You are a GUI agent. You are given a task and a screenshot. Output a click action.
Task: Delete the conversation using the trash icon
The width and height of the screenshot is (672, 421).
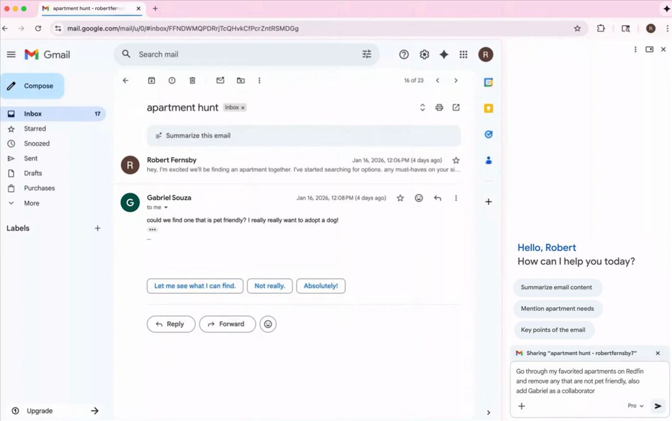(x=192, y=80)
